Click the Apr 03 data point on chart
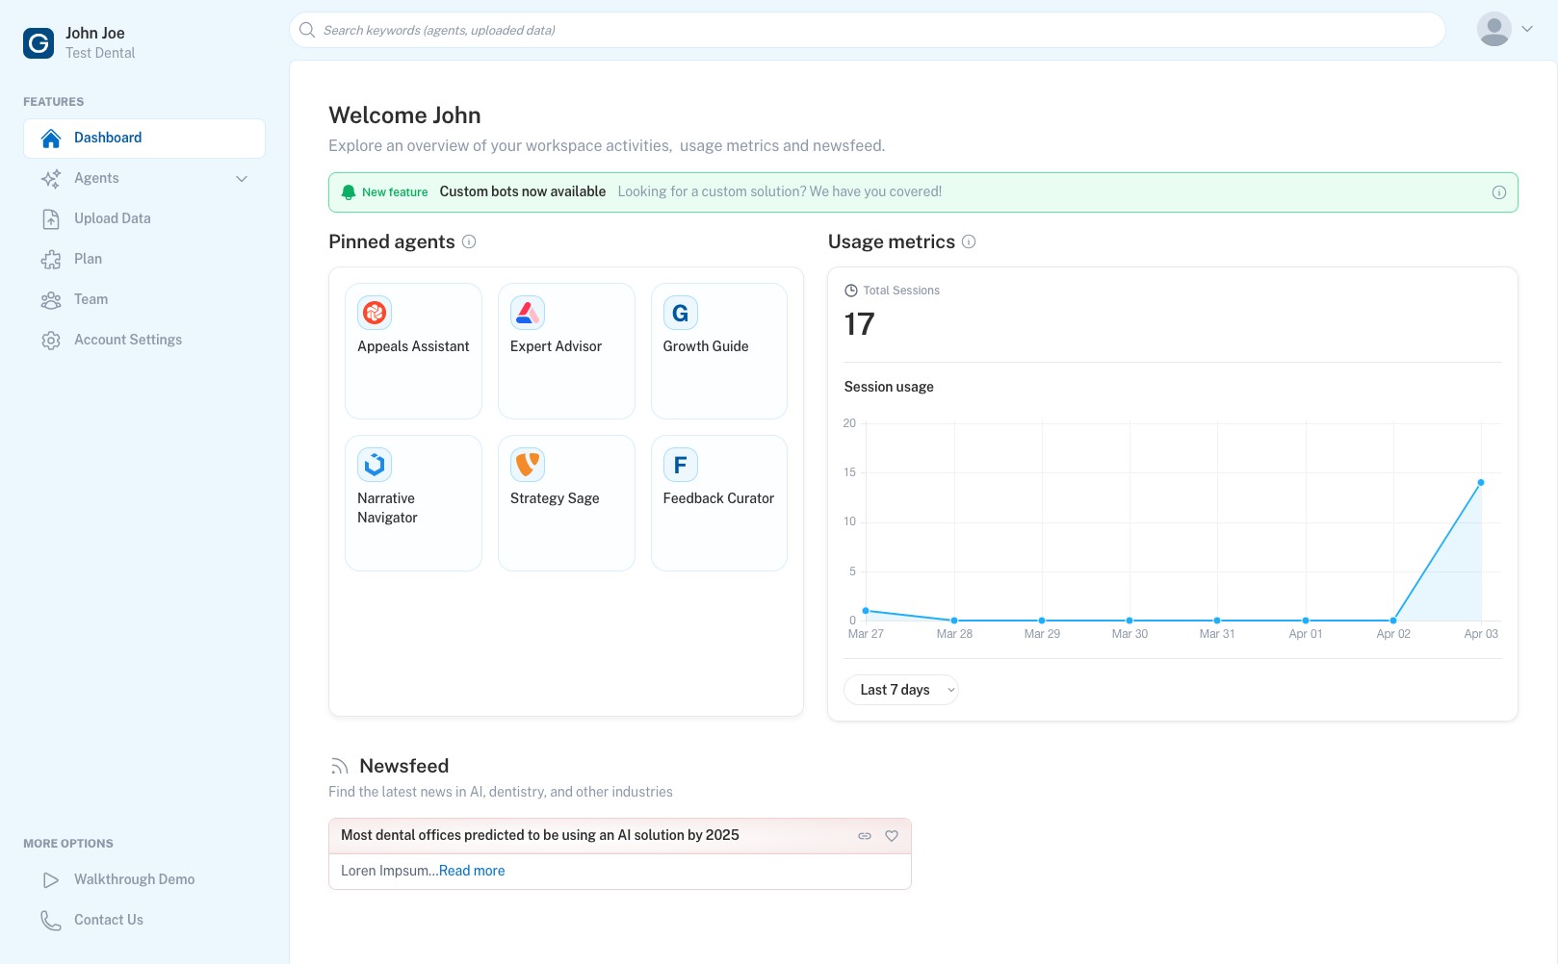This screenshot has width=1558, height=964. pos(1480,483)
